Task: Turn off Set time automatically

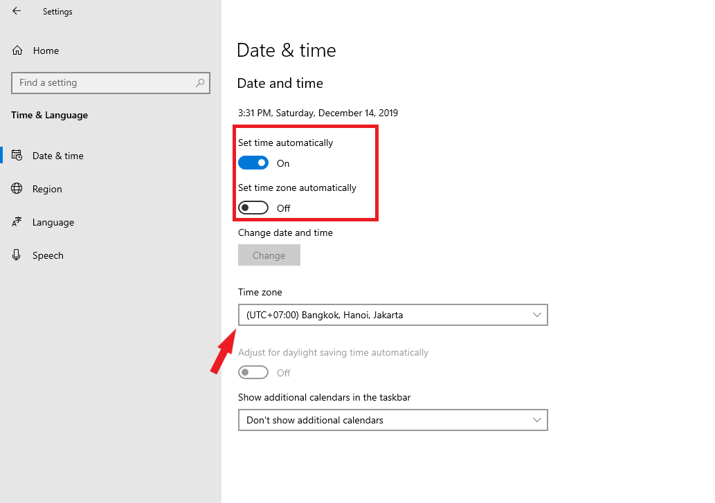Action: (x=253, y=163)
